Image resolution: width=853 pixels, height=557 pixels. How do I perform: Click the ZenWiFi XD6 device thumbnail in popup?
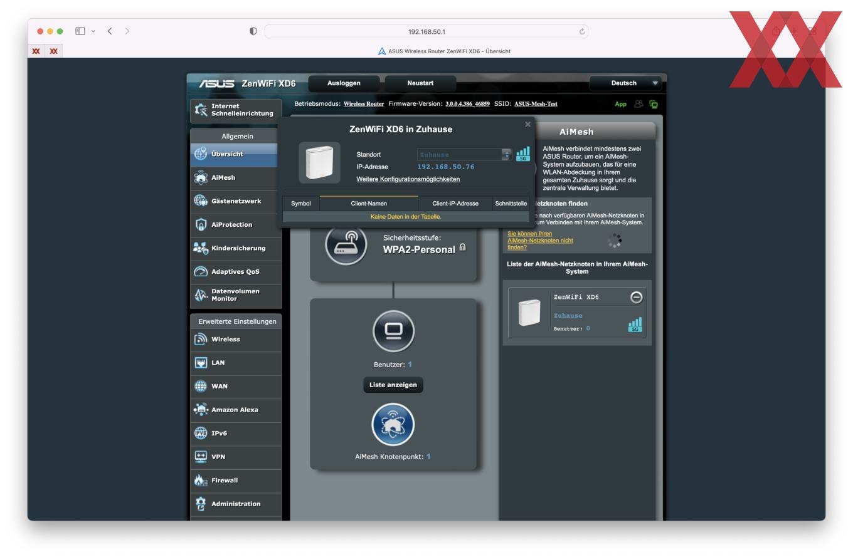pyautogui.click(x=319, y=163)
